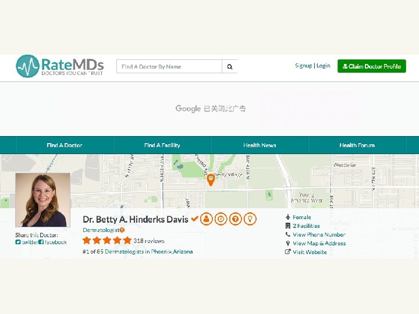Click the Female gender link
This screenshot has height=314, width=419.
coord(301,217)
